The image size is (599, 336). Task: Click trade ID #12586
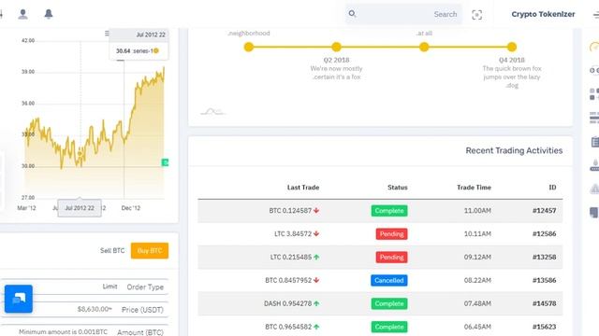tap(545, 233)
